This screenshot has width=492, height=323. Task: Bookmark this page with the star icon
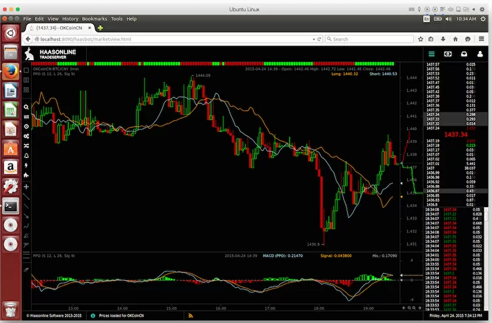pos(420,39)
